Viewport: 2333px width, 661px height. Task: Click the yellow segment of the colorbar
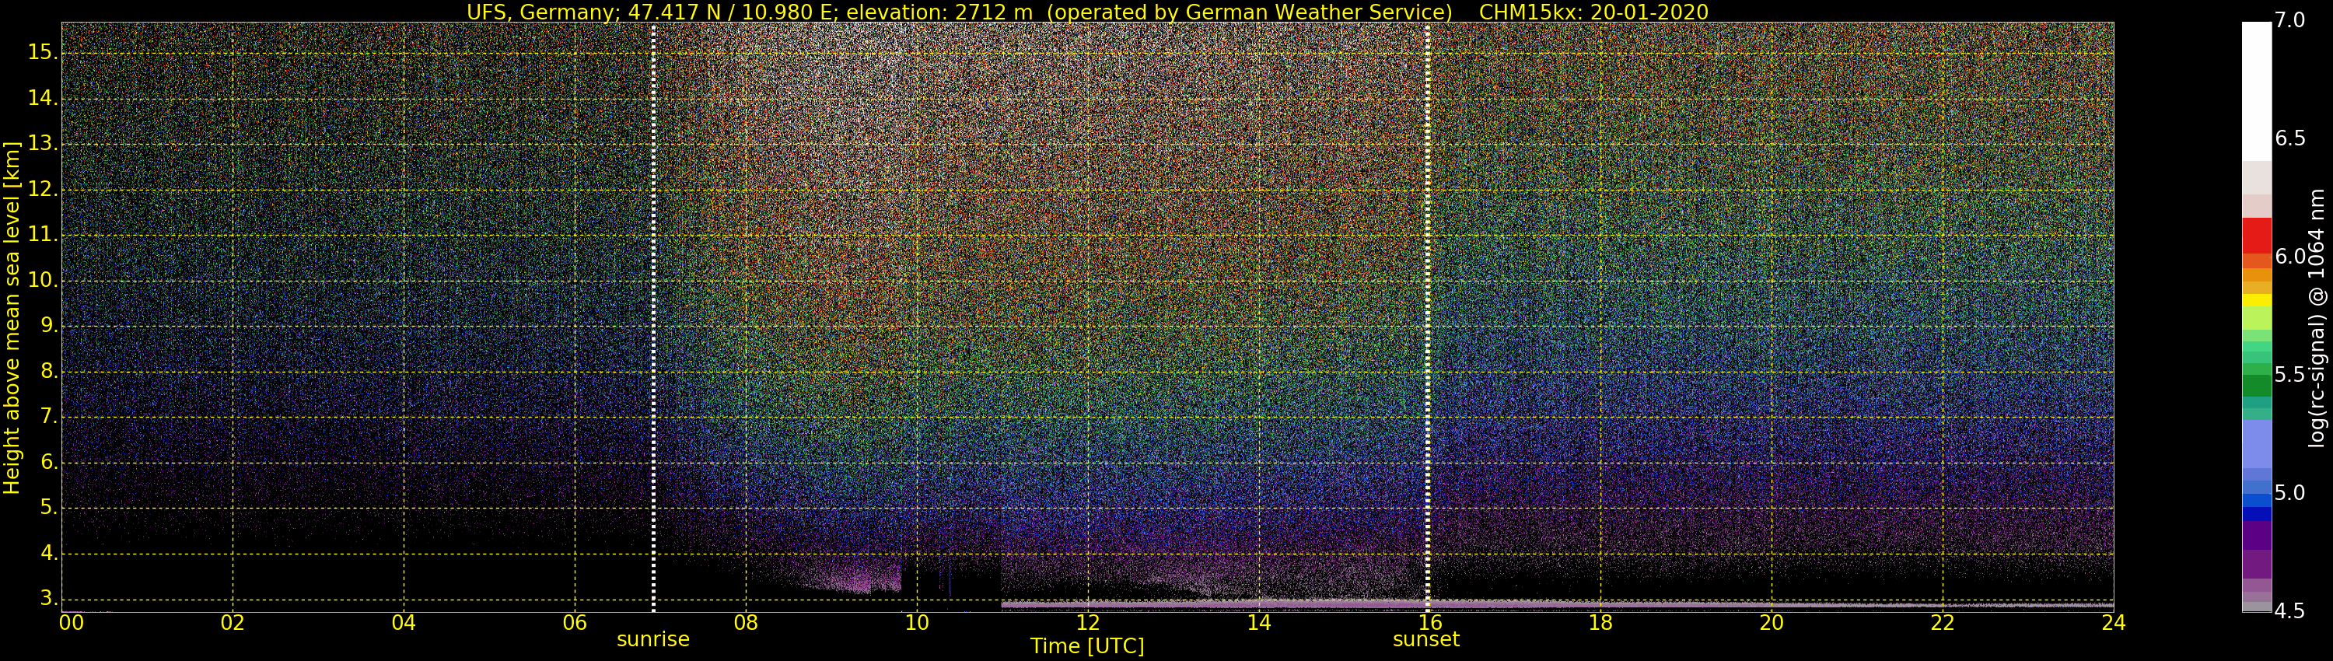[2256, 299]
